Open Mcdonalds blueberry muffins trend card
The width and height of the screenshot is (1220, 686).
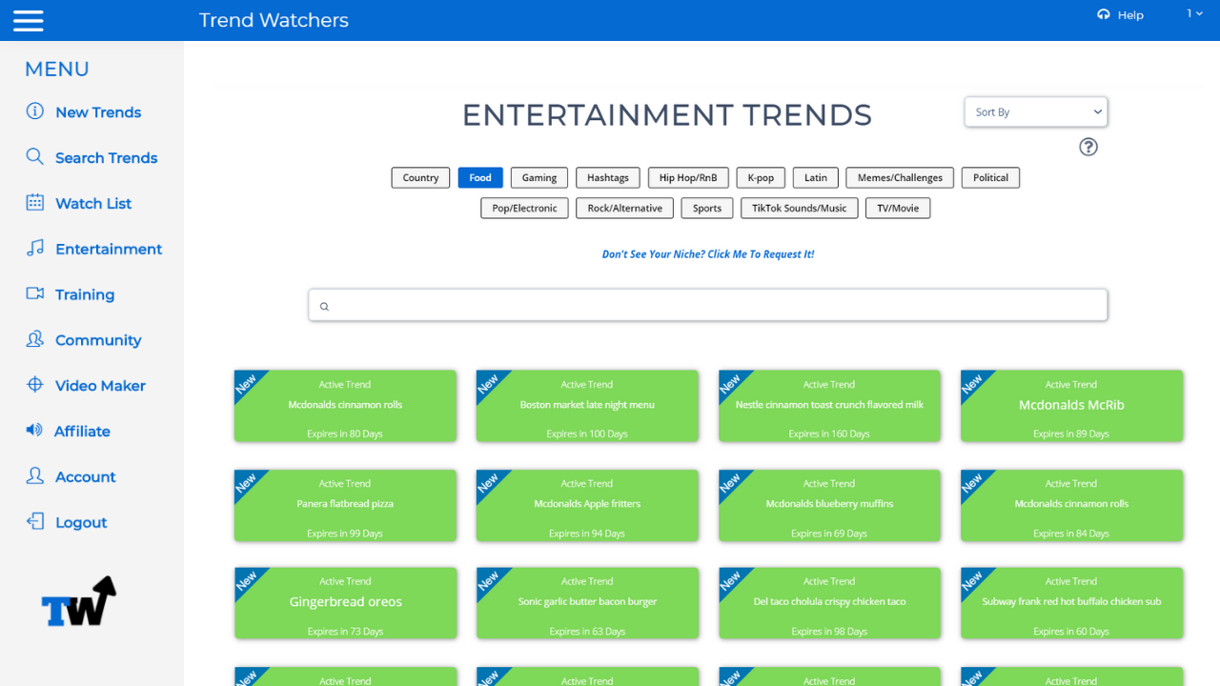point(829,506)
